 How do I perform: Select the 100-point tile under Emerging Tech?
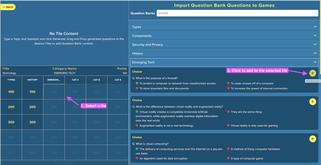click(54, 92)
